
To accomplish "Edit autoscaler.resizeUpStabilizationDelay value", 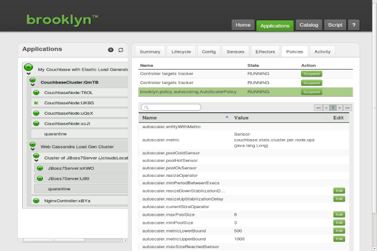I will coord(339,199).
